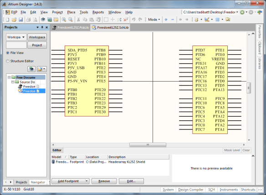Screen dimensions: 266x195
Task: Click the library folder icon at toolbar end
Action: (228, 20)
